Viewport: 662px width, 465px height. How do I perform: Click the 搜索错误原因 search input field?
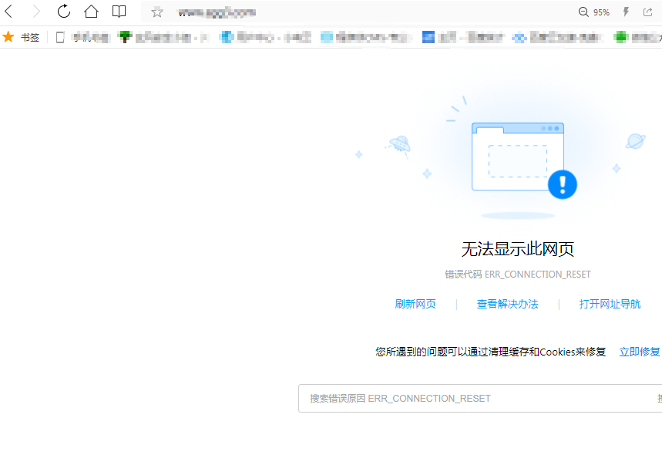pyautogui.click(x=462, y=398)
